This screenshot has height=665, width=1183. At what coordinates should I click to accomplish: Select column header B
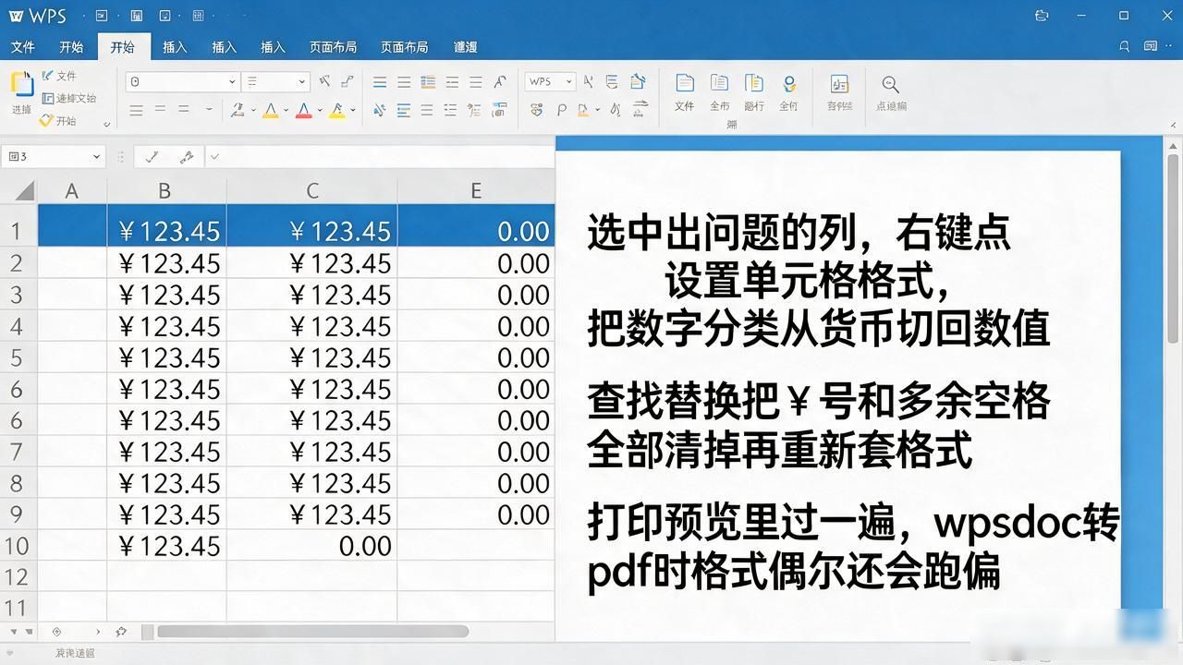pyautogui.click(x=165, y=191)
